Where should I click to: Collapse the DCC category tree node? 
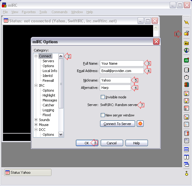(36, 130)
